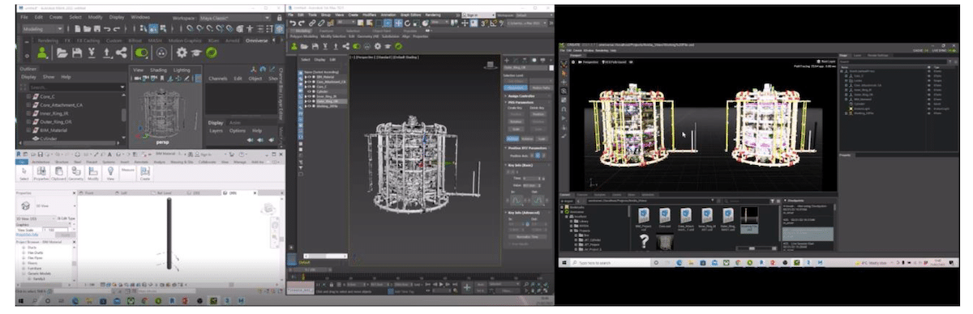The height and width of the screenshot is (314, 973).
Task: Click the Sign In button in 3ds Max
Action: coord(478,15)
